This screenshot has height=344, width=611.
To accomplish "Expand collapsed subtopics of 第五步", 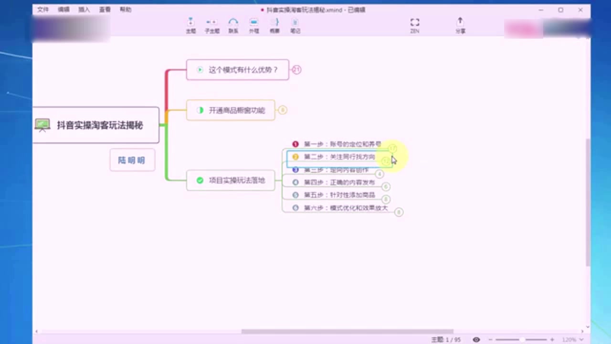I will (386, 199).
